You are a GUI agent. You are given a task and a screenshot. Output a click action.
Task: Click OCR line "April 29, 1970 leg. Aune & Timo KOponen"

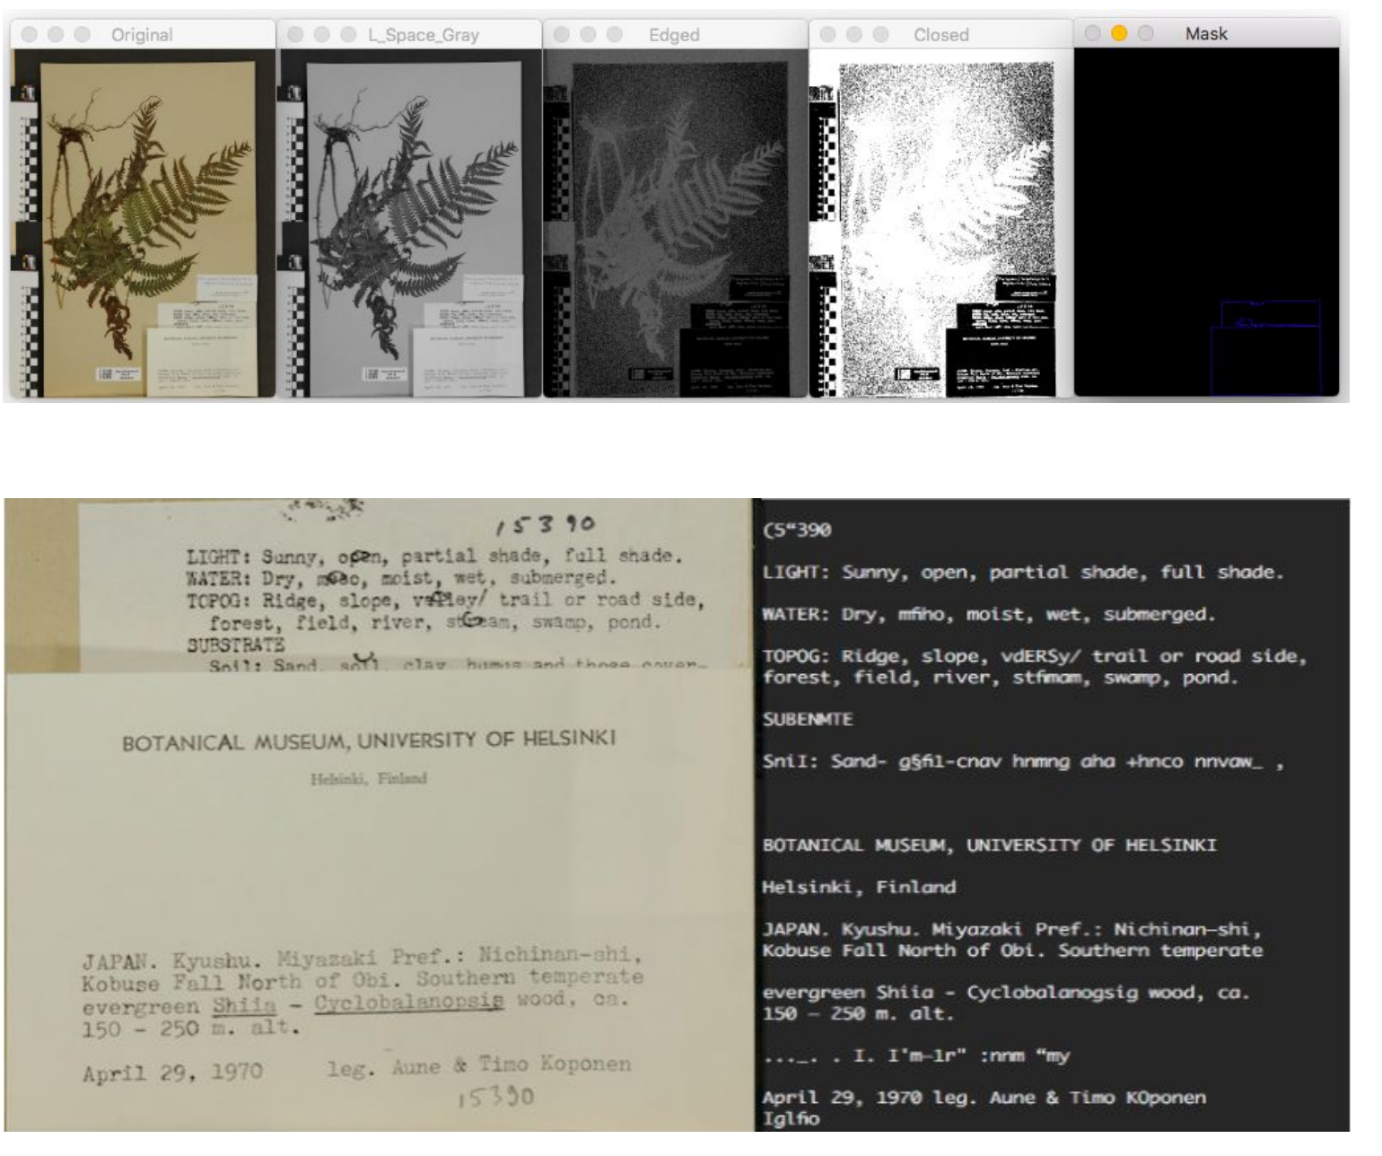pyautogui.click(x=984, y=1098)
